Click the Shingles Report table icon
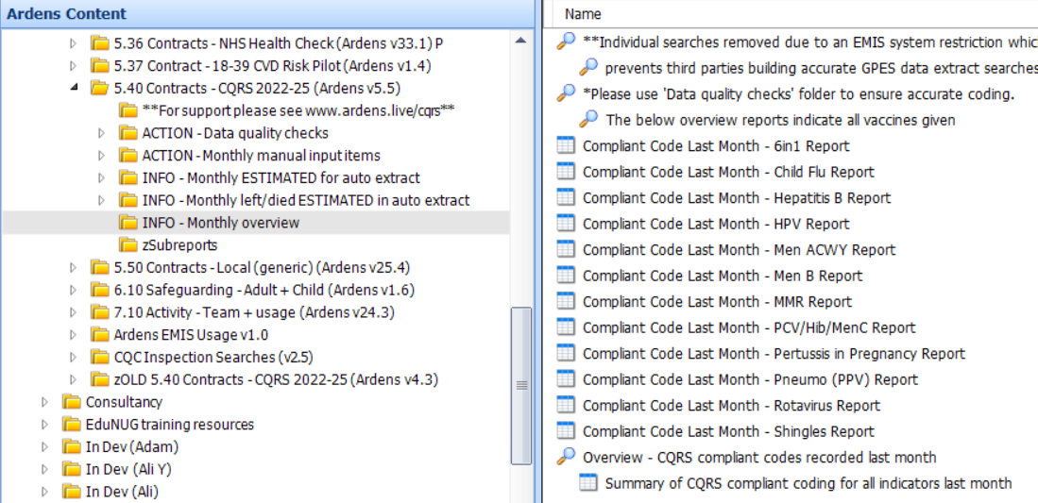1038x503 pixels. (x=566, y=431)
